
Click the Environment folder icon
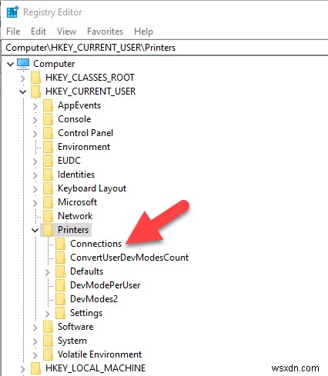[x=48, y=147]
